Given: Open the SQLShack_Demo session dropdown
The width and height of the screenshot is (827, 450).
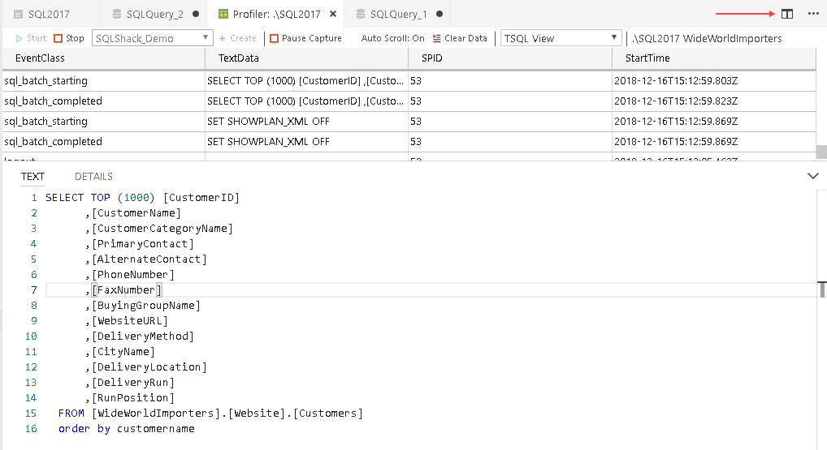Looking at the screenshot, I should click(x=153, y=38).
